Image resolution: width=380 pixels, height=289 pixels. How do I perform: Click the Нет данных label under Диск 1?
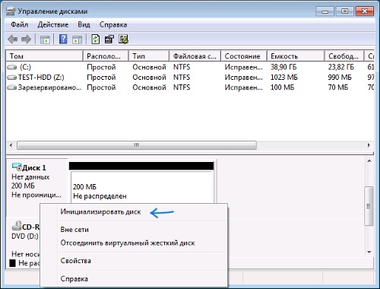coord(30,177)
